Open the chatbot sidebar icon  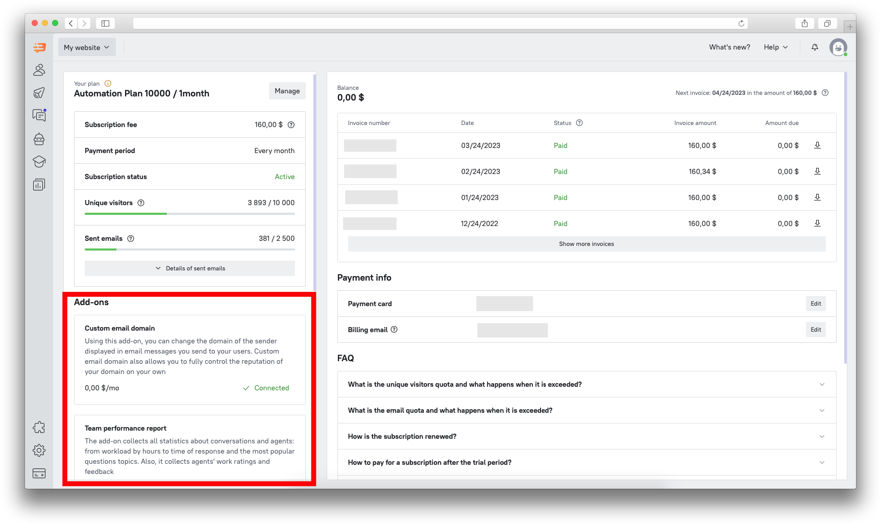click(x=39, y=139)
